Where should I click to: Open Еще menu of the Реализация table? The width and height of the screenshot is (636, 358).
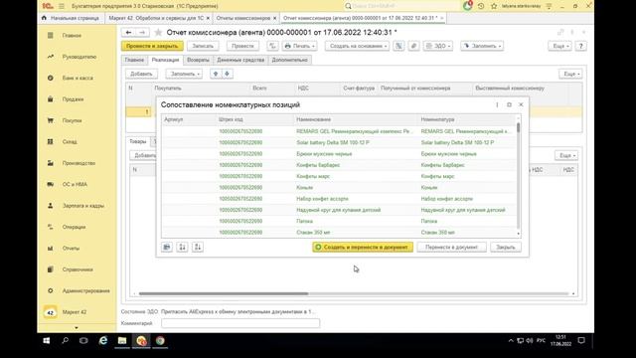coord(571,74)
